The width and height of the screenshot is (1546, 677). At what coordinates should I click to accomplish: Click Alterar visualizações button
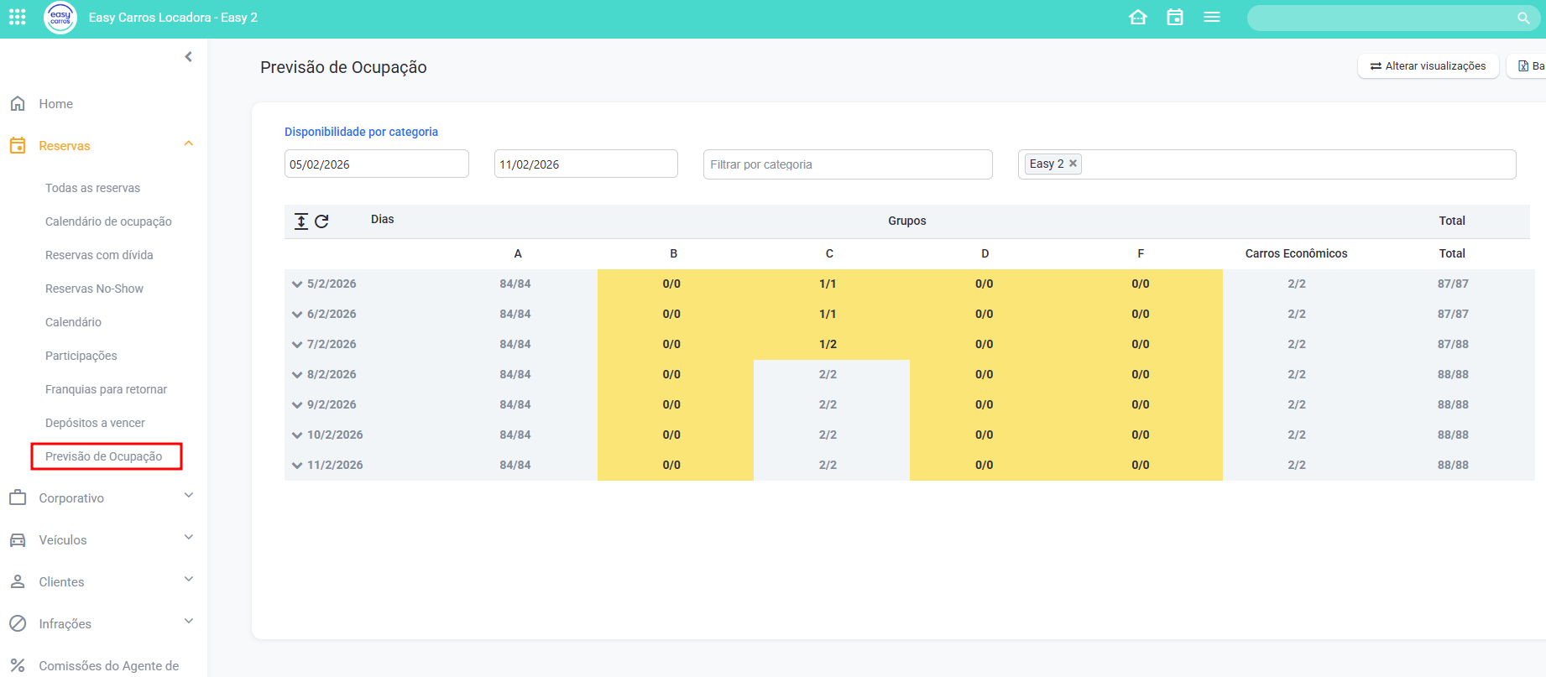[x=1428, y=66]
